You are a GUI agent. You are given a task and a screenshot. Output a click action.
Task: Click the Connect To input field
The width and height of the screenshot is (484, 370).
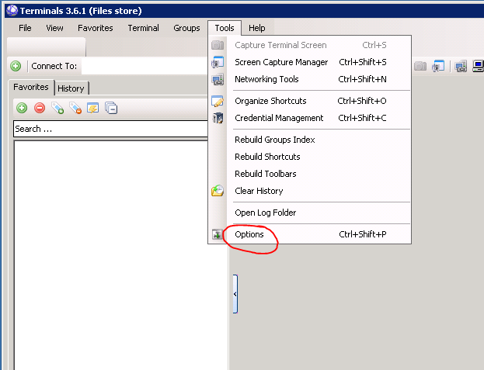coord(145,66)
